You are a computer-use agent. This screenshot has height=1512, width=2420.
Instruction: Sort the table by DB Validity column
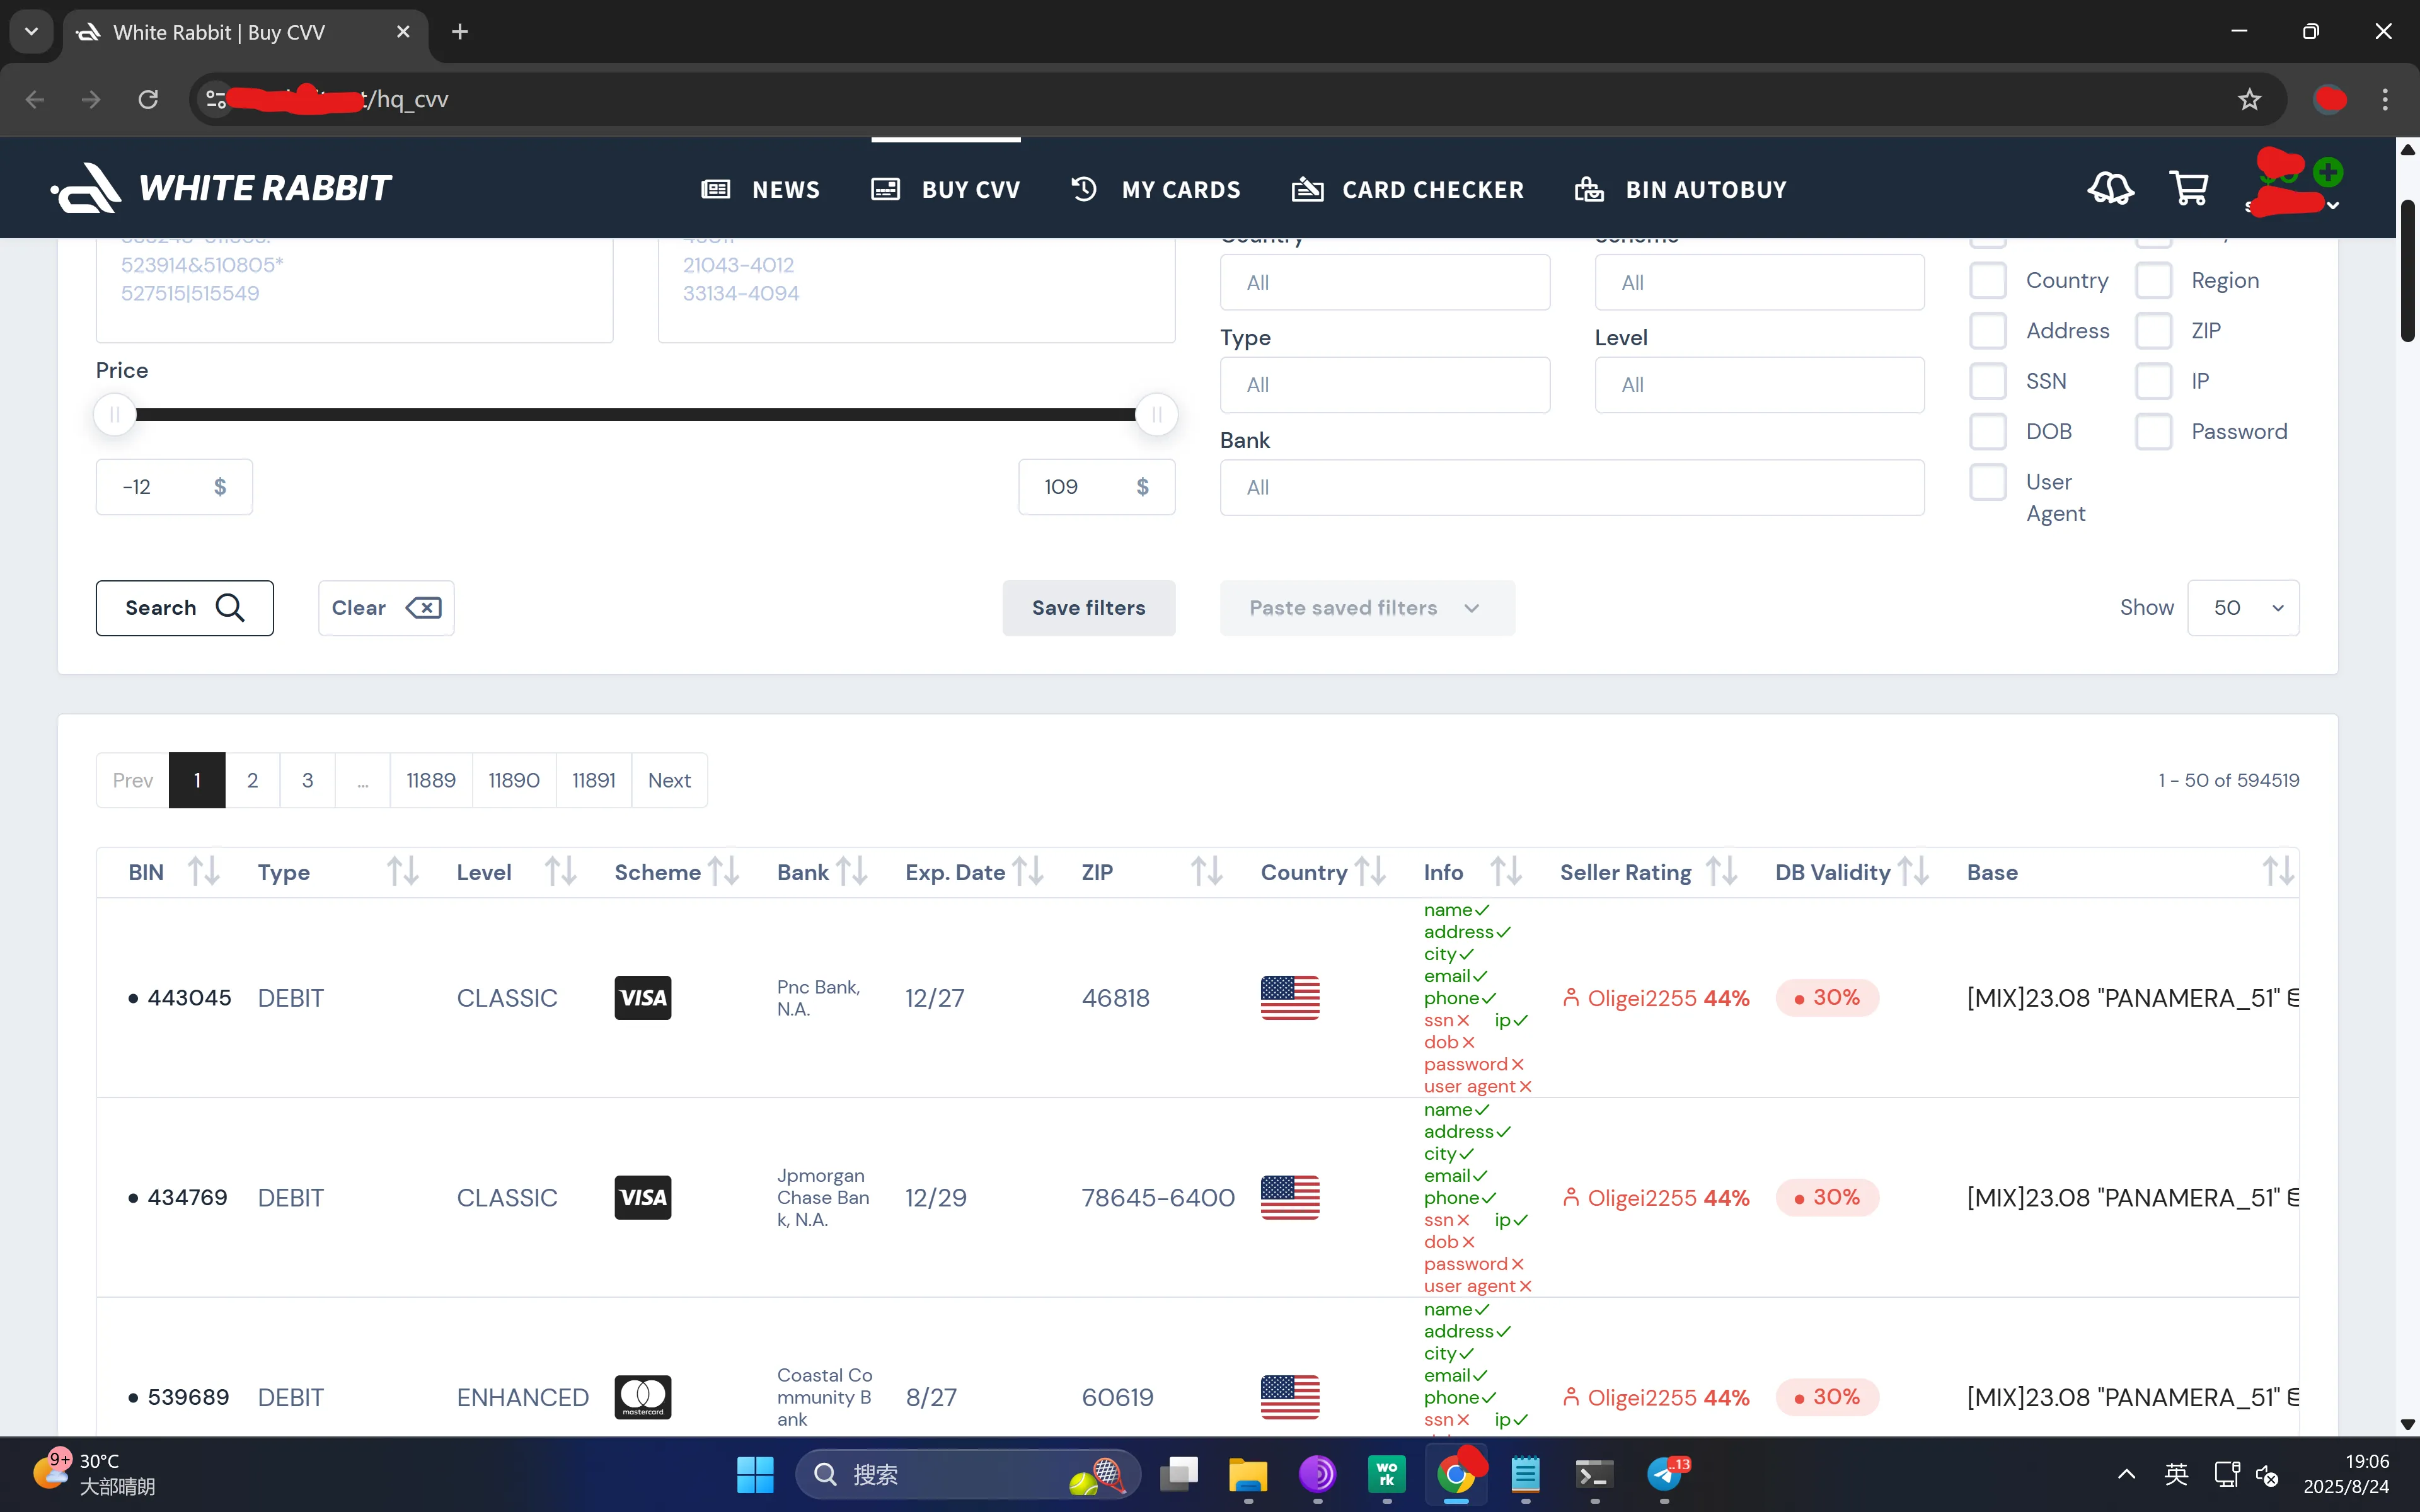pyautogui.click(x=1913, y=872)
